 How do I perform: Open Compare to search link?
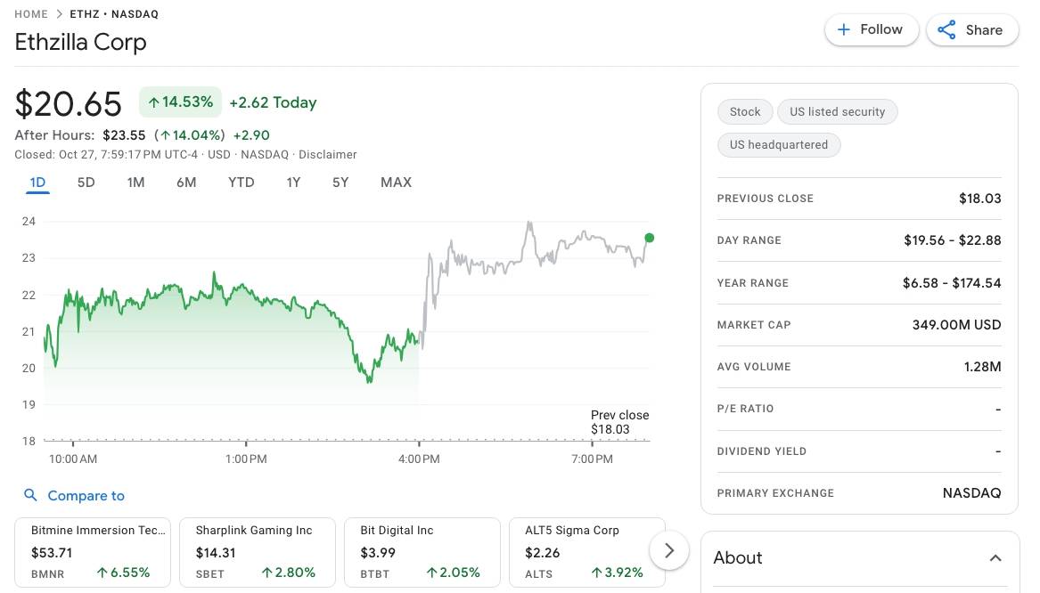click(x=86, y=496)
